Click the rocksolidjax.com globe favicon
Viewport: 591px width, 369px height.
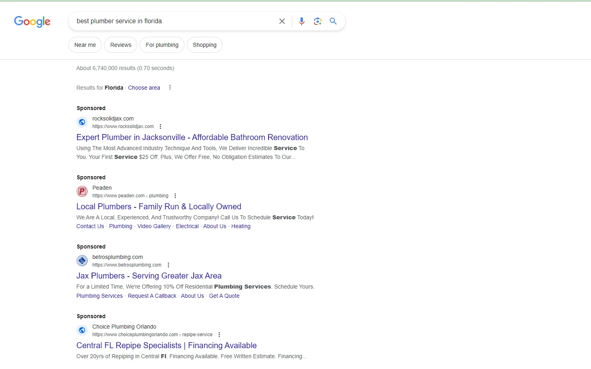click(82, 122)
